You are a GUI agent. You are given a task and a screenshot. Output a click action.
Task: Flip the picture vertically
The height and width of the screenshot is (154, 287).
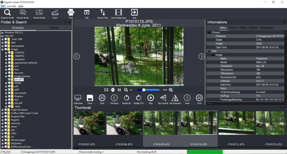coord(163,99)
